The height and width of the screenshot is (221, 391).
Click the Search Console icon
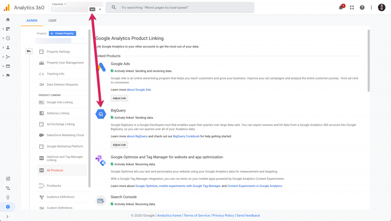(x=101, y=200)
